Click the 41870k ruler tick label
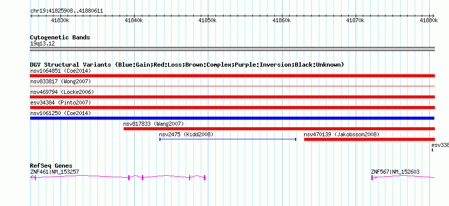Image resolution: width=449 pixels, height=206 pixels. (x=355, y=20)
